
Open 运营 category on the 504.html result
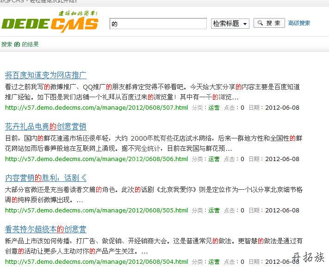(x=214, y=262)
